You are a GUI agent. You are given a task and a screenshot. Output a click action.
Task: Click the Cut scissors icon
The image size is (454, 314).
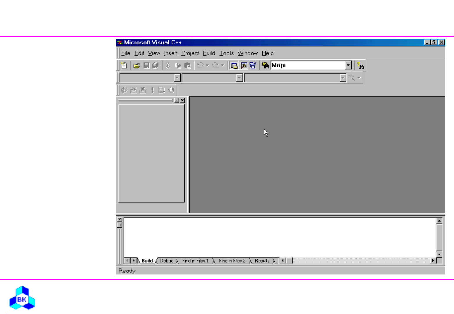(x=168, y=65)
